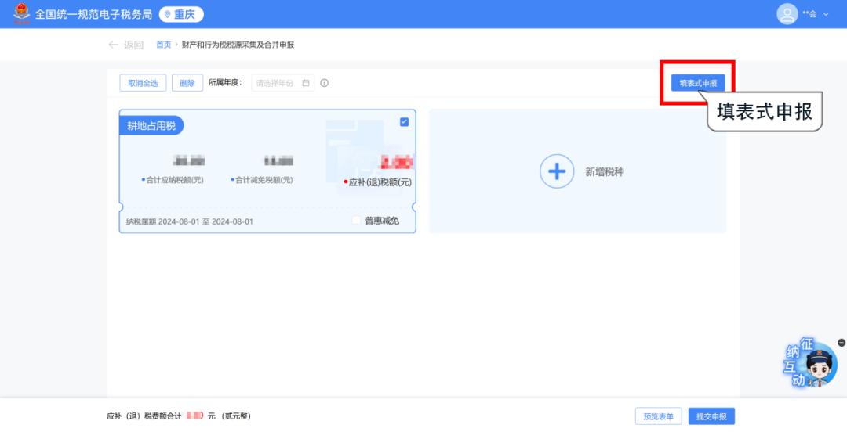Dismiss the 征纳互动 widget with minus icon
Viewport: 847px width, 432px height.
point(842,343)
